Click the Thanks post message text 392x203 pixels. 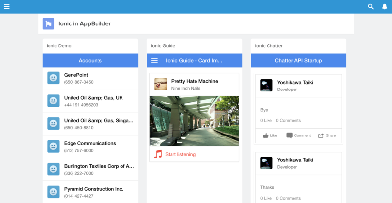[x=267, y=187]
